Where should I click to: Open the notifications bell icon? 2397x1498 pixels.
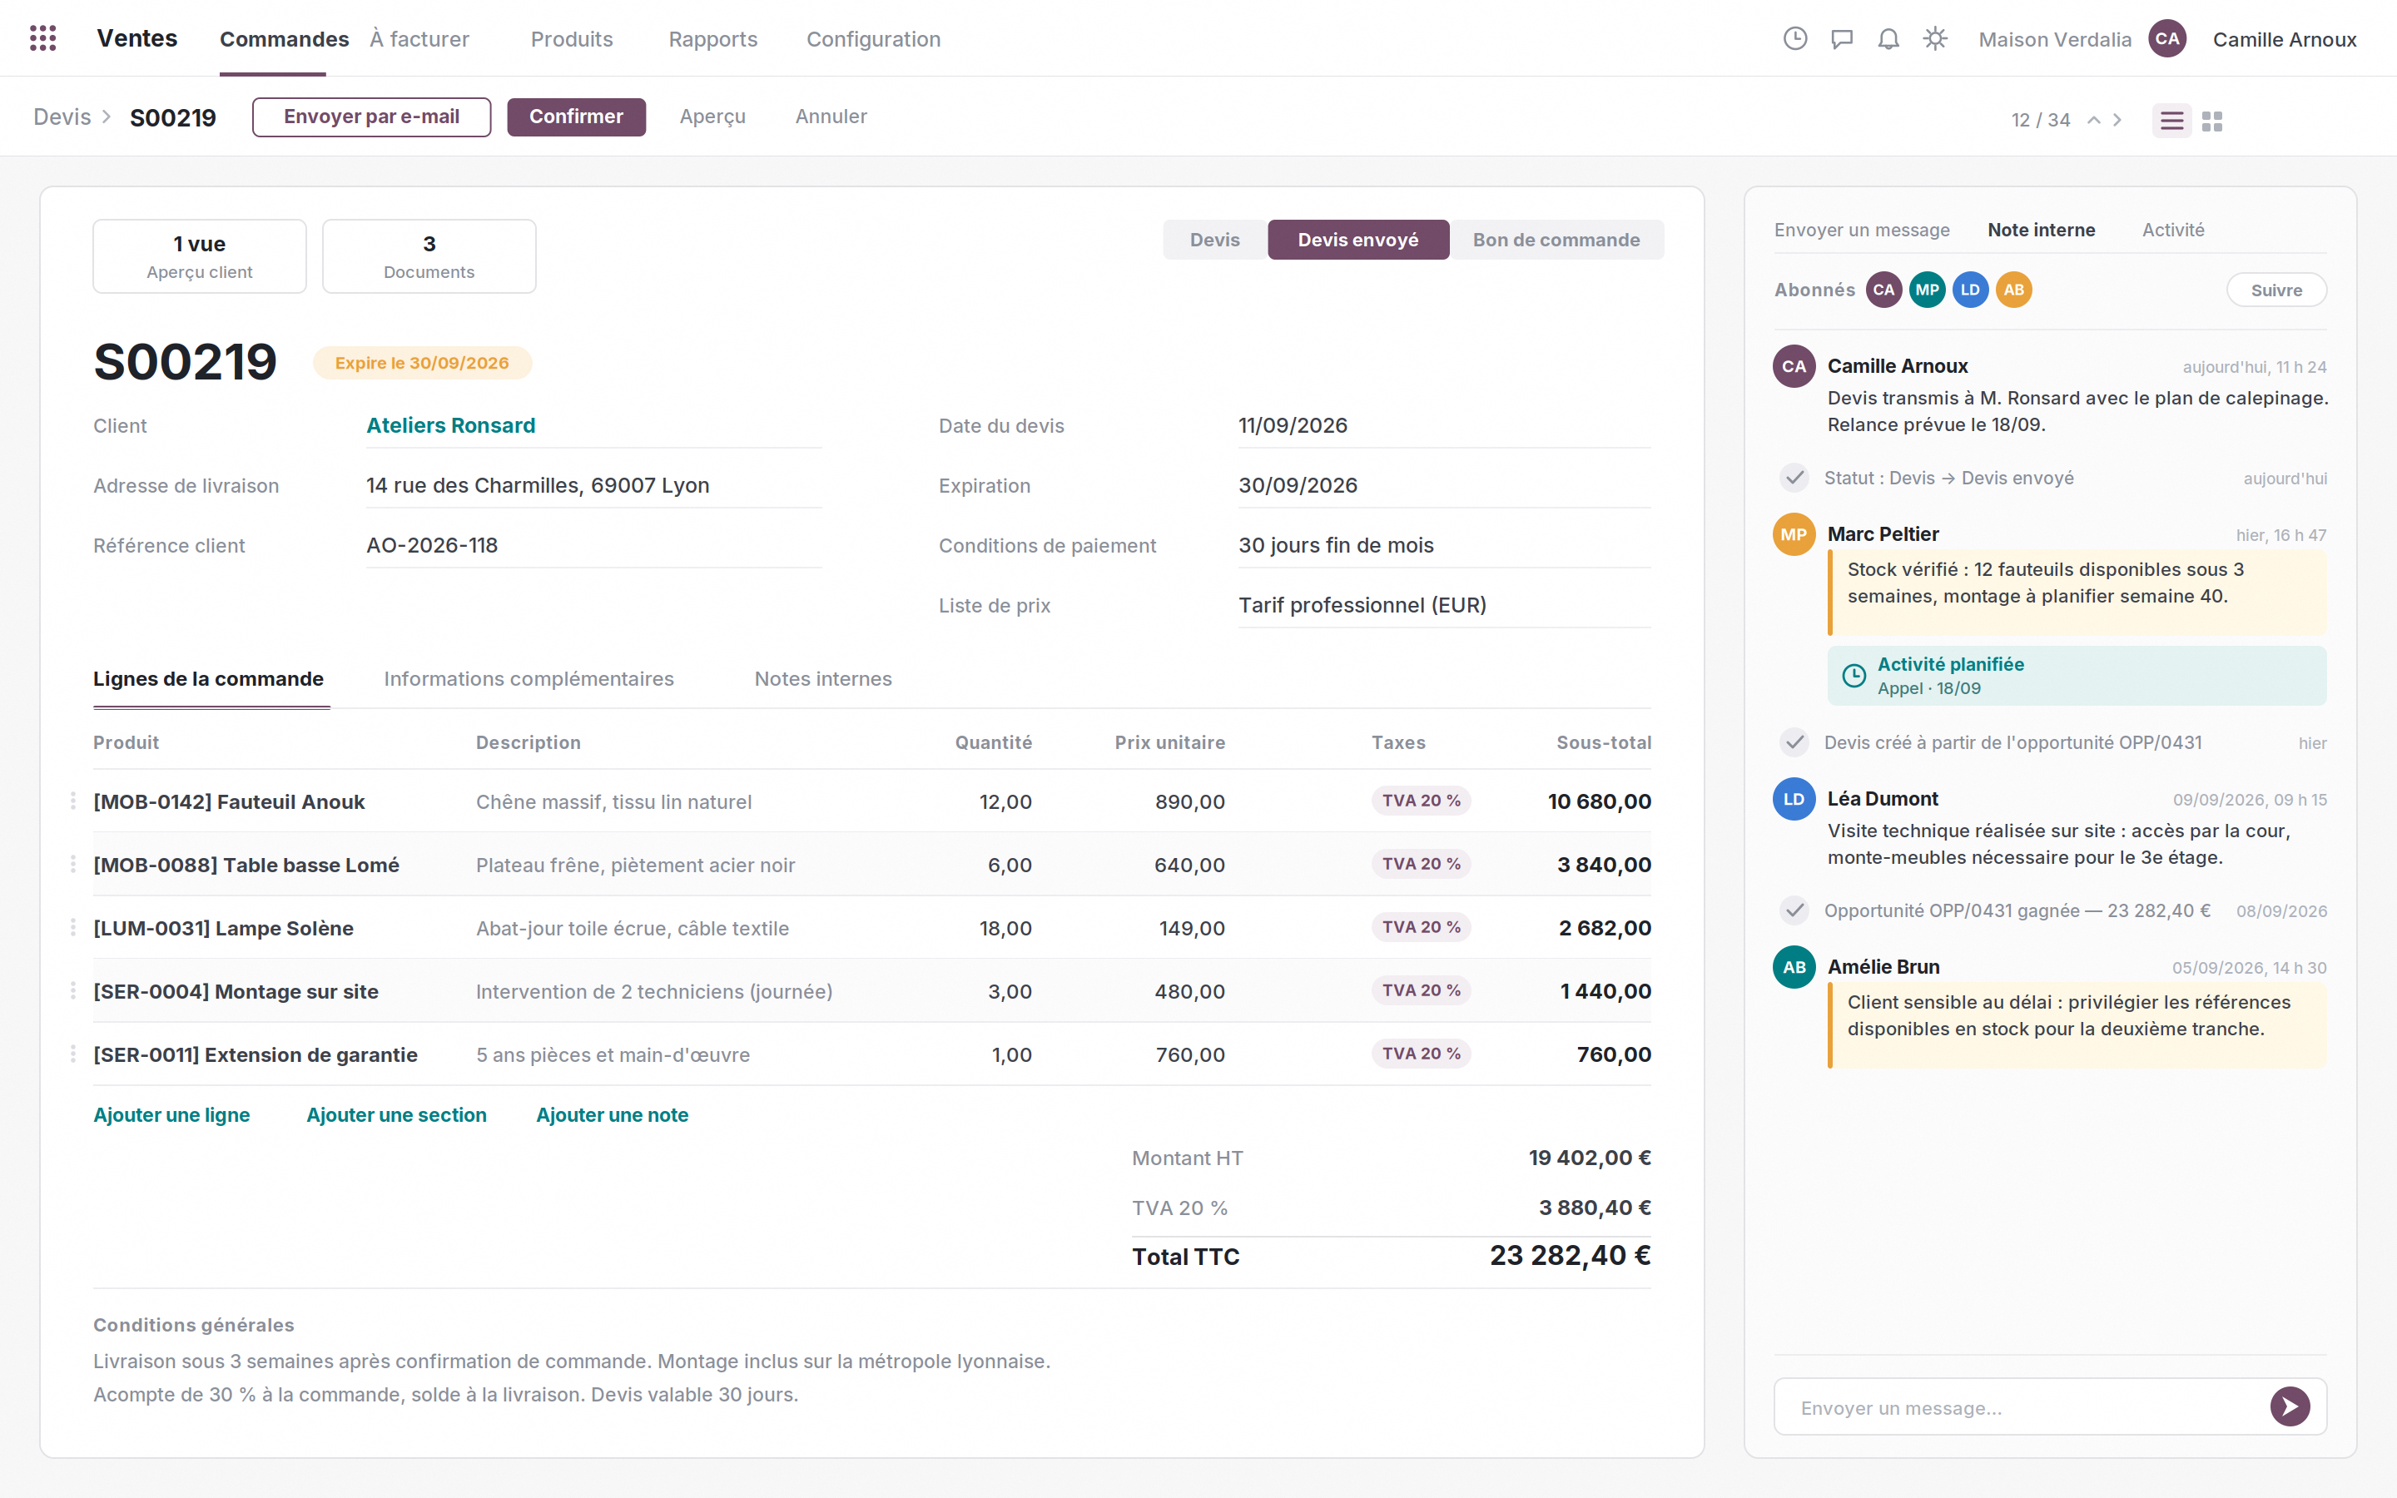pyautogui.click(x=1888, y=38)
